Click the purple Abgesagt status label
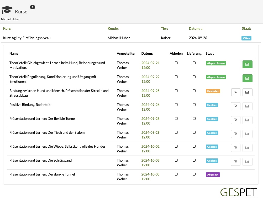Image resolution: width=263 pixels, height=201 pixels. coord(213,175)
